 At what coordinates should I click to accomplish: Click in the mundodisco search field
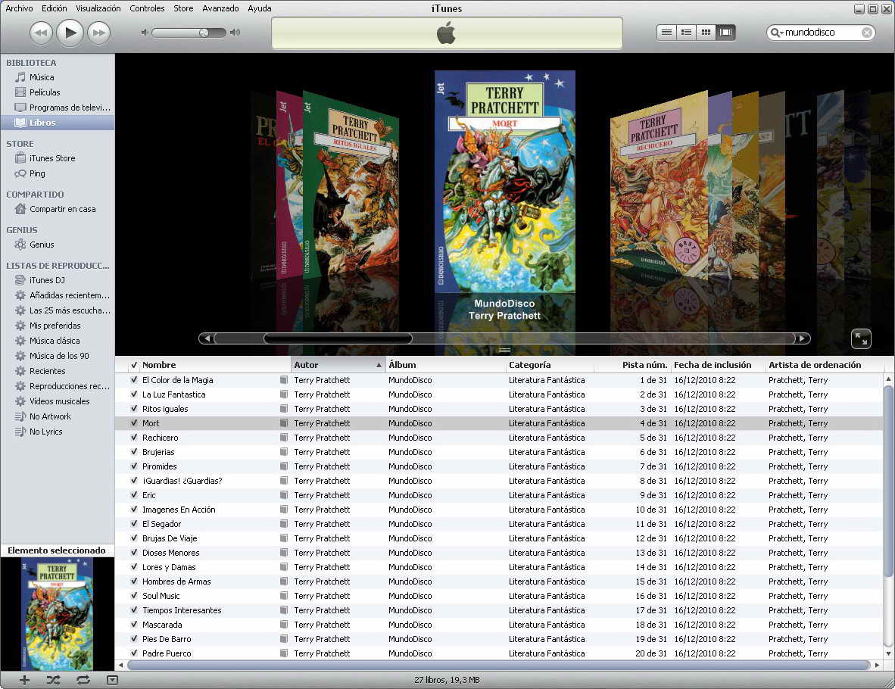821,33
